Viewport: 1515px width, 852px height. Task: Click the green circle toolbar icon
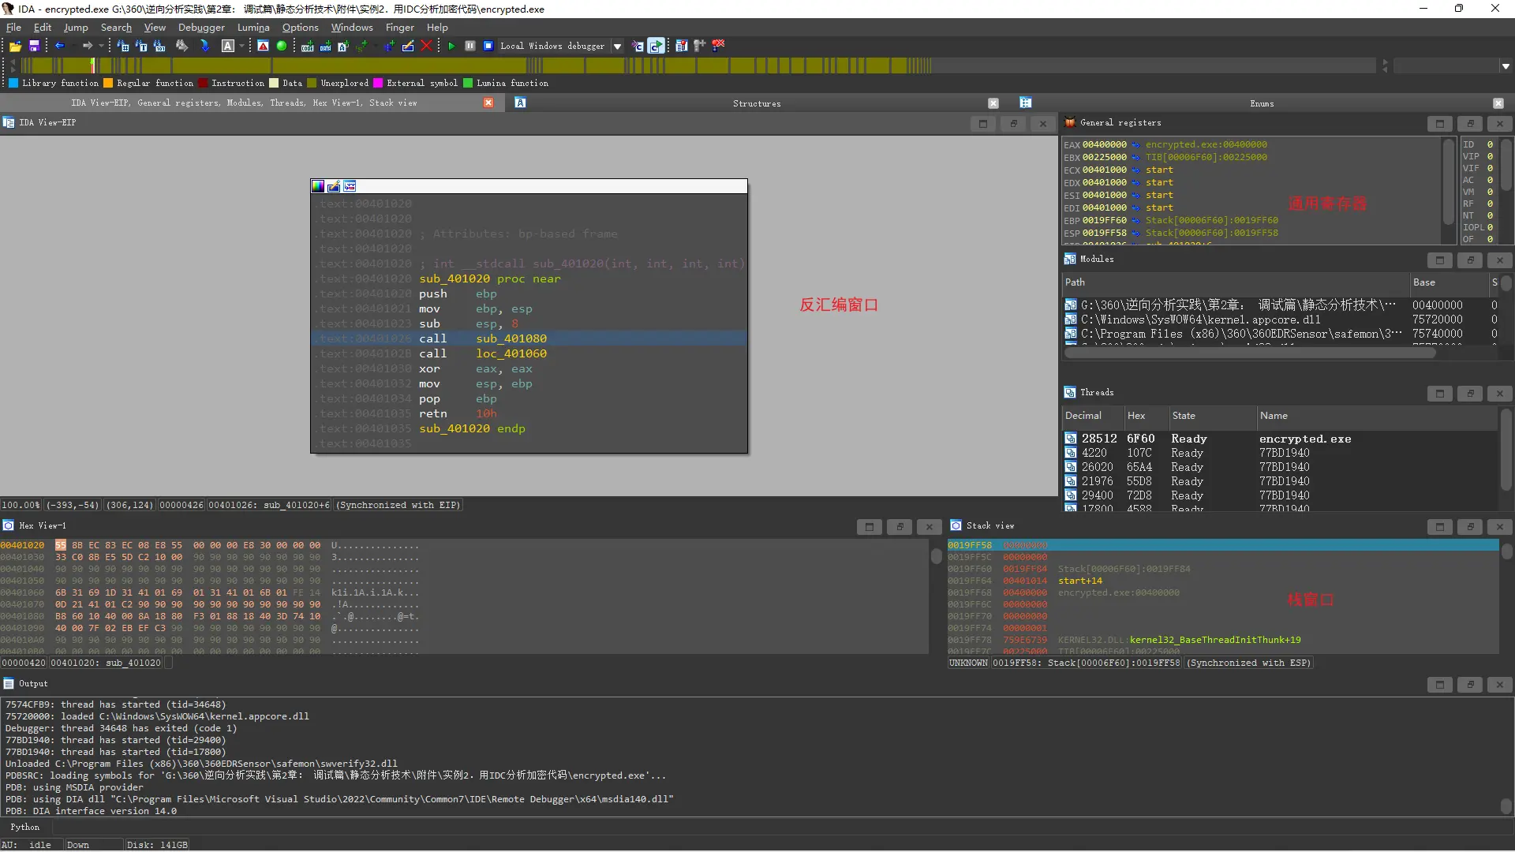[282, 47]
